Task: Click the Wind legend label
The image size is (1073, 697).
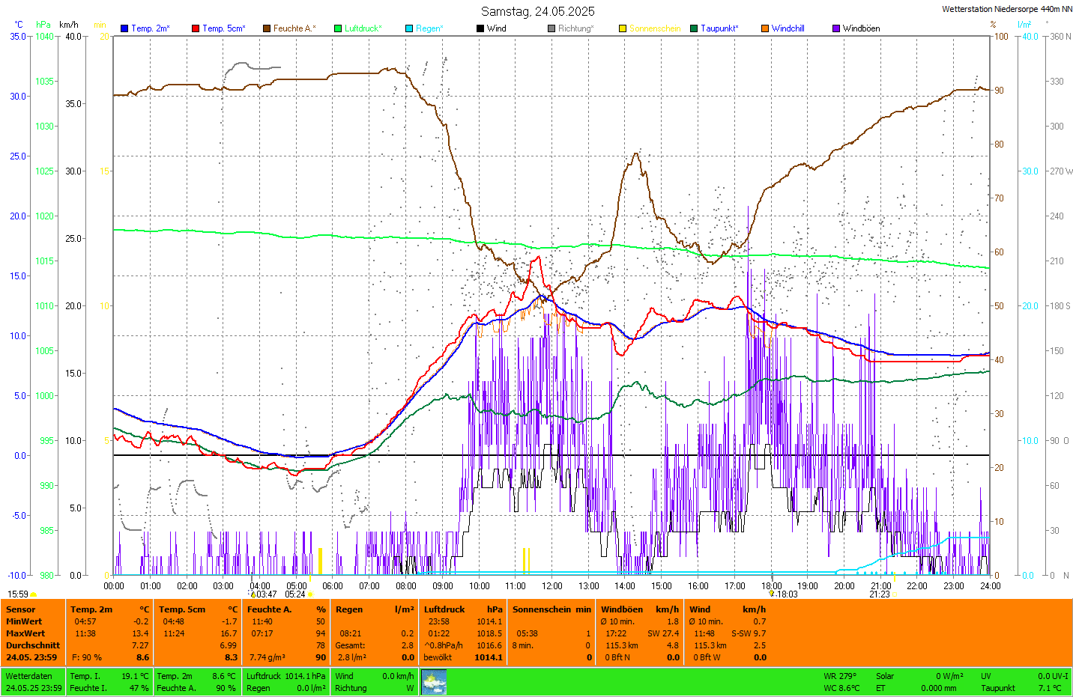Action: tap(496, 28)
